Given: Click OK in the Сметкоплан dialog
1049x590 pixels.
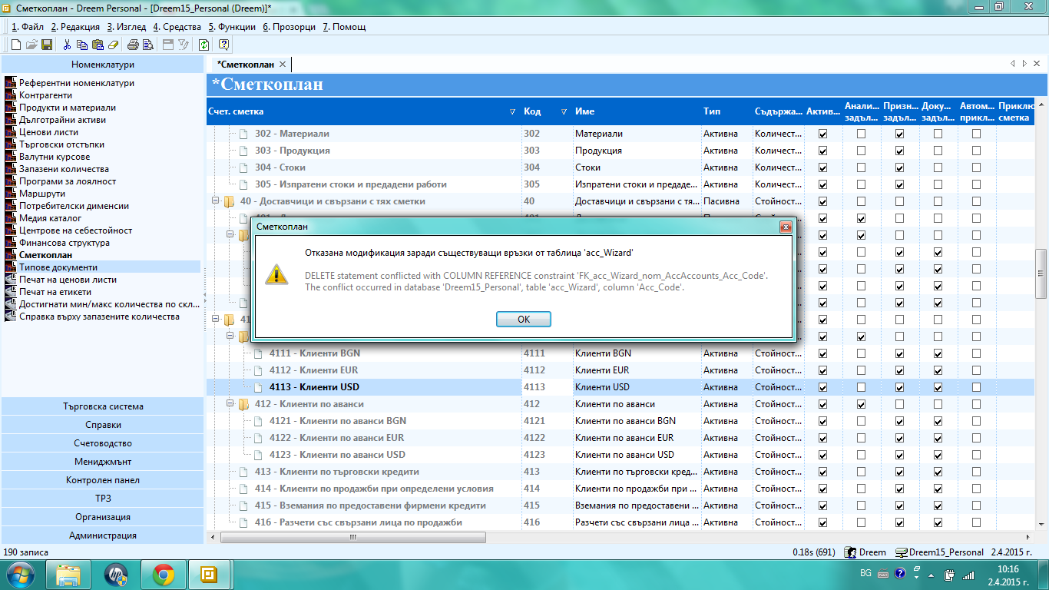Looking at the screenshot, I should click(x=524, y=320).
